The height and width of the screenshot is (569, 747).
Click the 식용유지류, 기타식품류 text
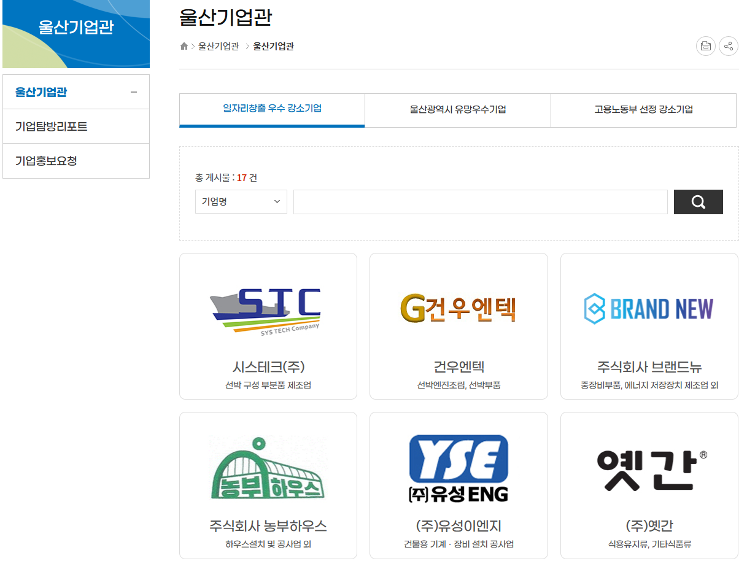649,544
